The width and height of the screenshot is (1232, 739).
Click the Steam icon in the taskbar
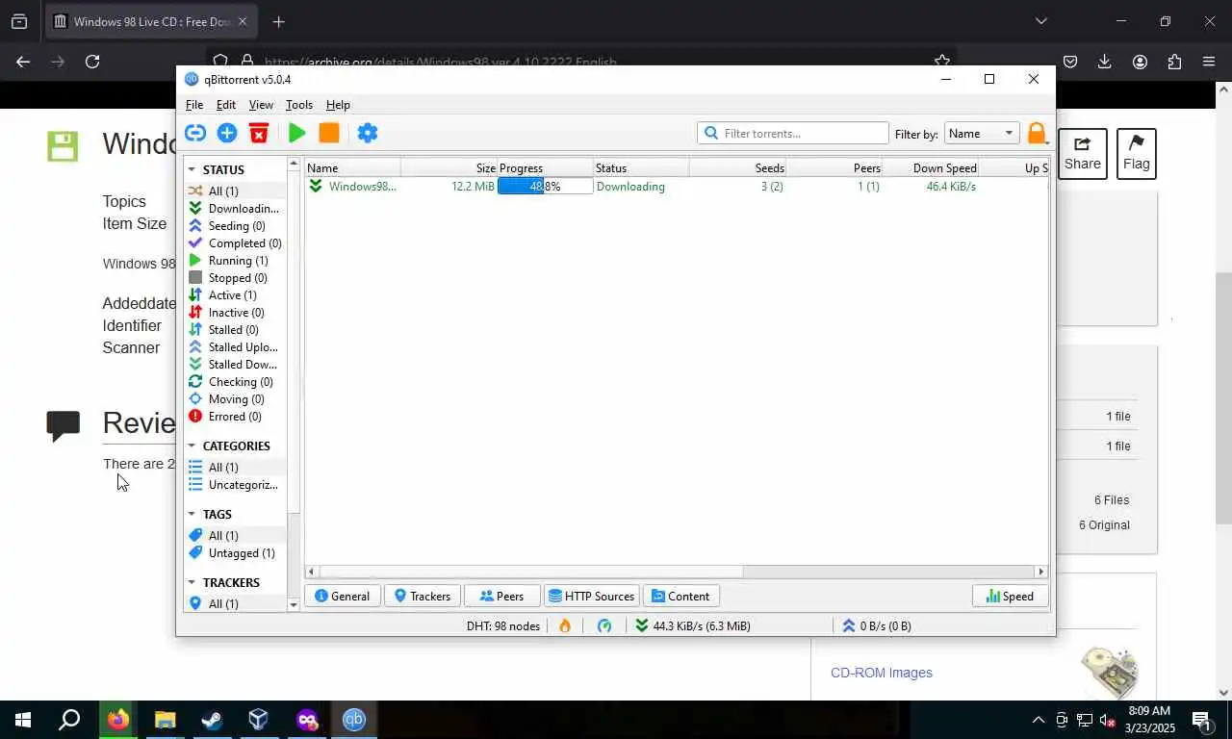212,720
